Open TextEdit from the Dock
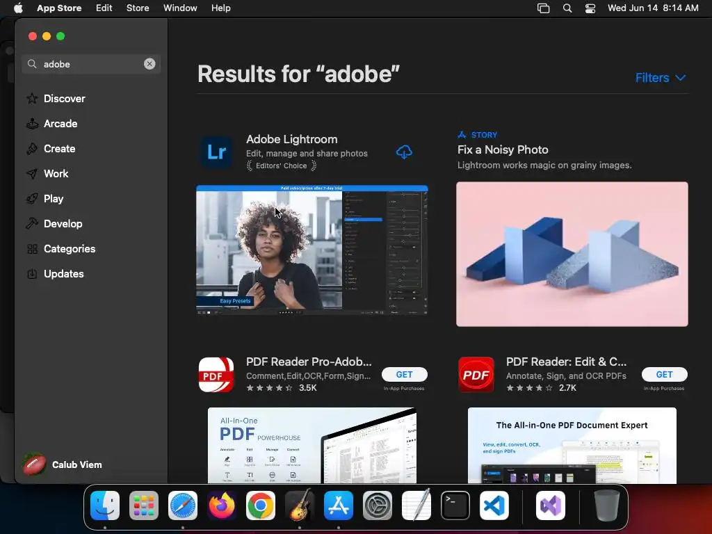 click(416, 505)
